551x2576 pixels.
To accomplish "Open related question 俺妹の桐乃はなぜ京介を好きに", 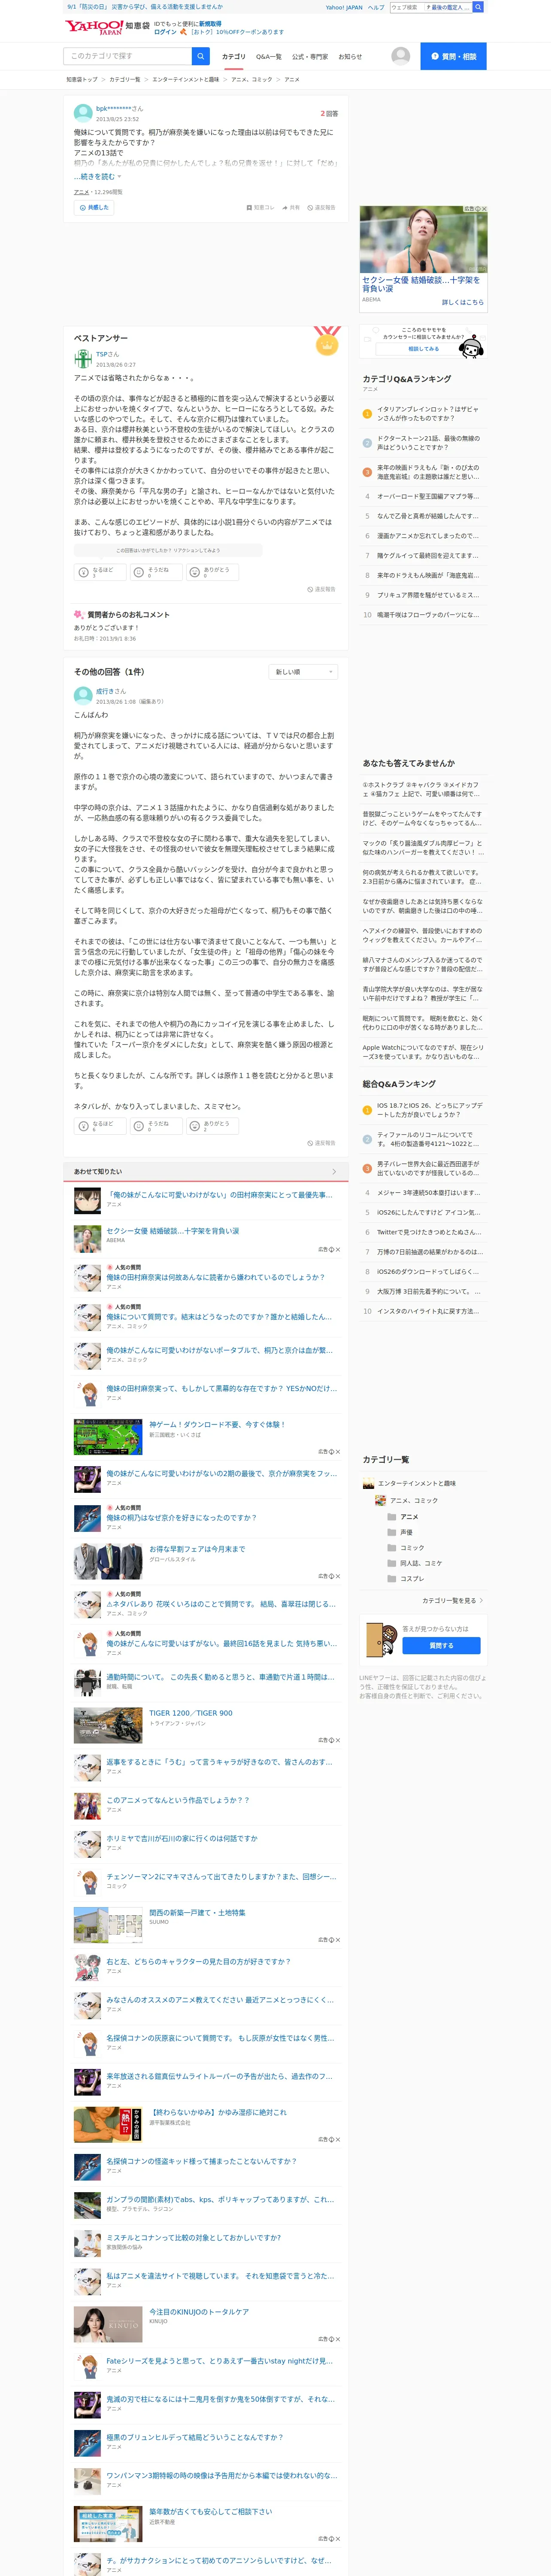I will (182, 1518).
